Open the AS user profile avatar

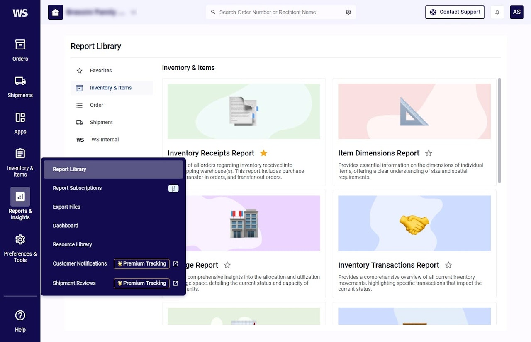point(516,12)
